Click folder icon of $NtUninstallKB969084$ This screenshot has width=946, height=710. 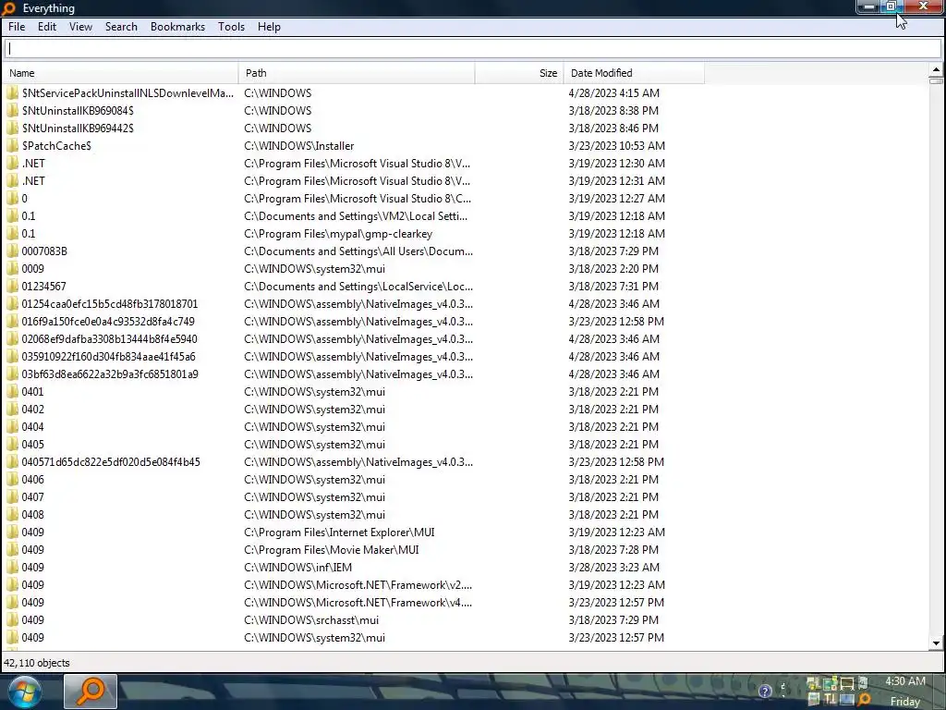point(12,111)
